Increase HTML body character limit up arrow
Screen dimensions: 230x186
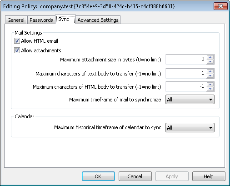[x=210, y=84]
